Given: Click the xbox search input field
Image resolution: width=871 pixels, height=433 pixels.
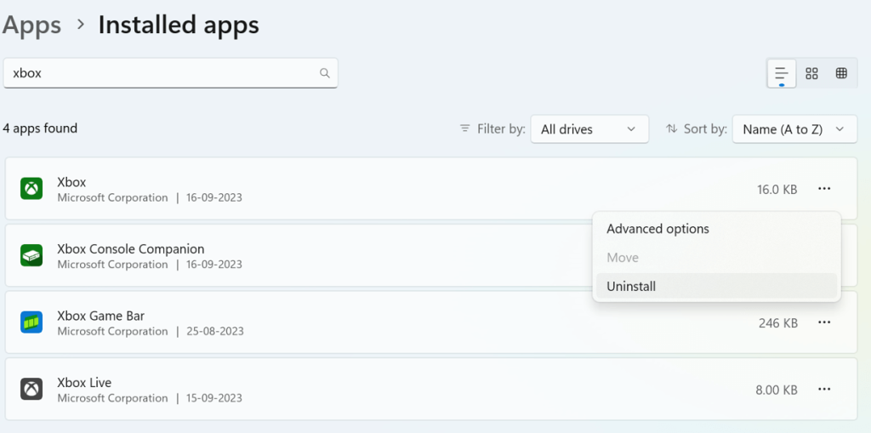Looking at the screenshot, I should 162,73.
